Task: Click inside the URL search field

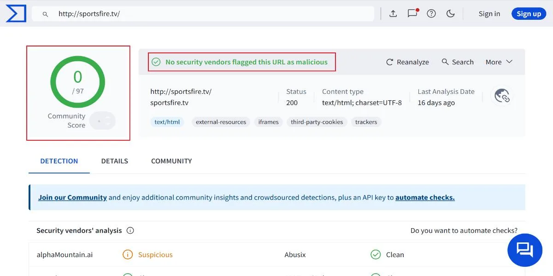Action: coord(203,14)
